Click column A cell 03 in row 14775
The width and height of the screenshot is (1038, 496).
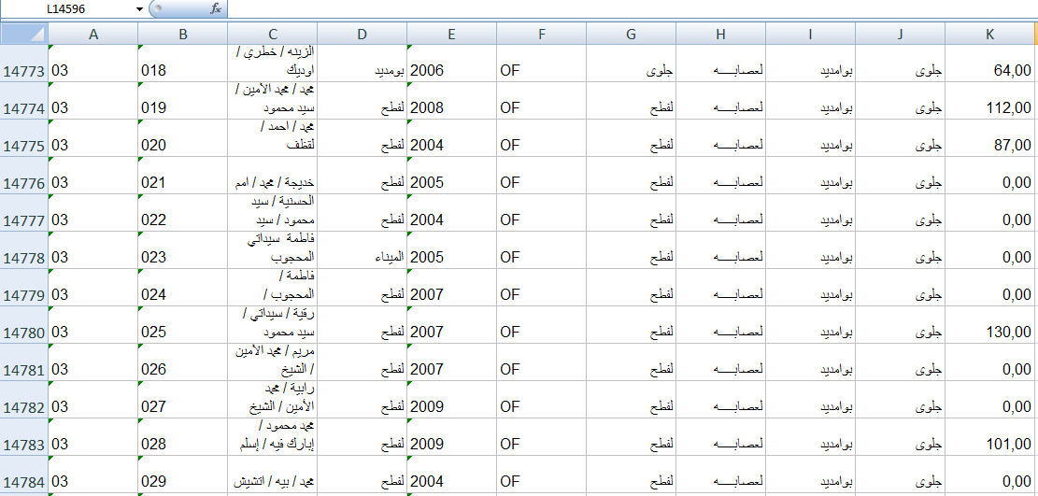93,137
